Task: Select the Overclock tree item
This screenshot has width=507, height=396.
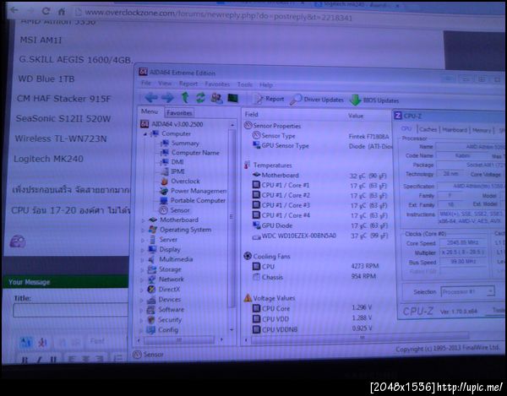Action: pos(180,182)
